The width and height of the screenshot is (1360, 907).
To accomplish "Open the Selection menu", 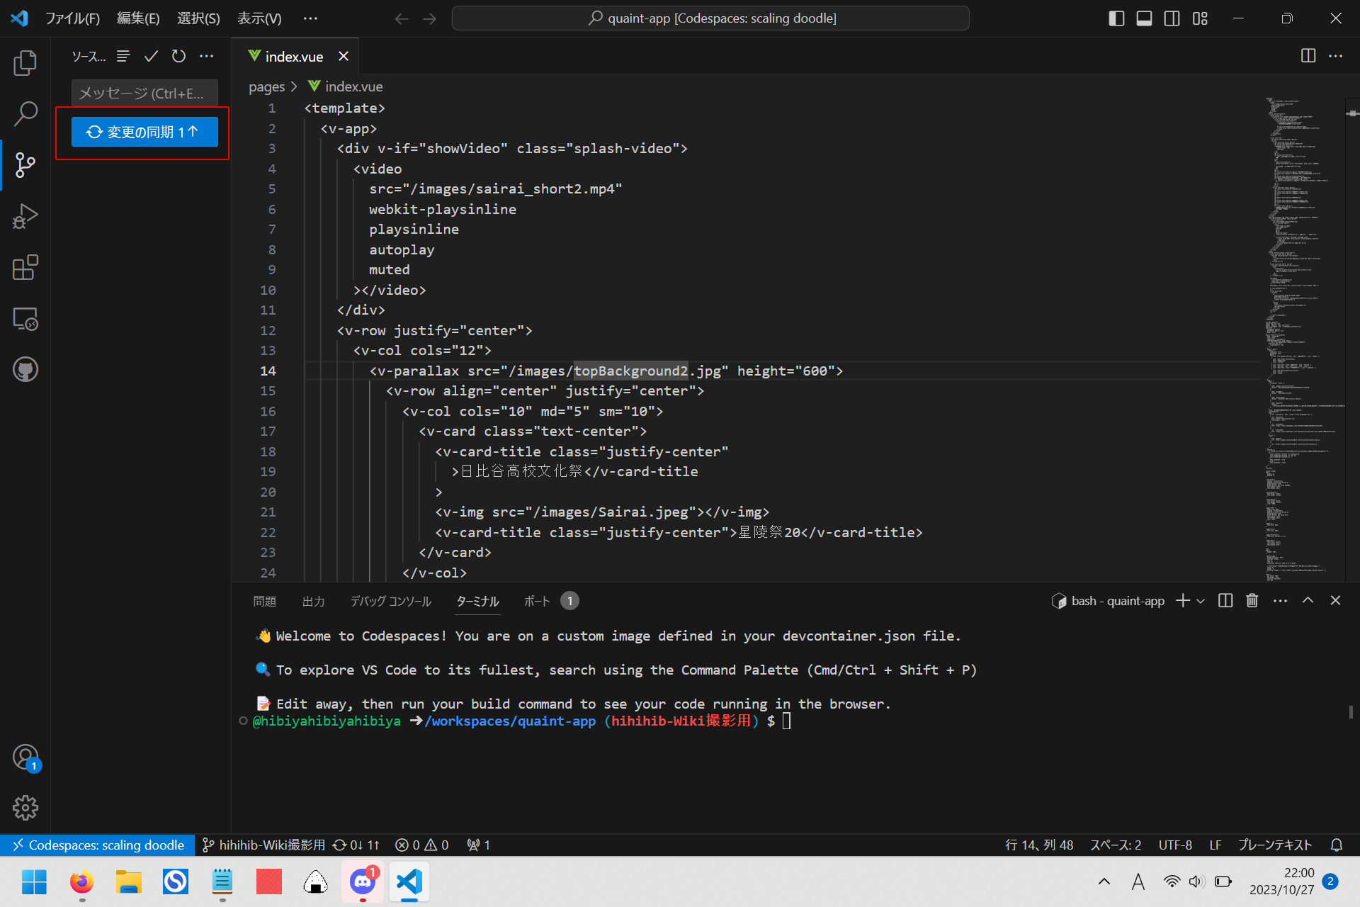I will (x=198, y=18).
